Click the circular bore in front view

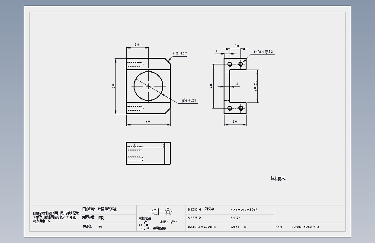148,86
